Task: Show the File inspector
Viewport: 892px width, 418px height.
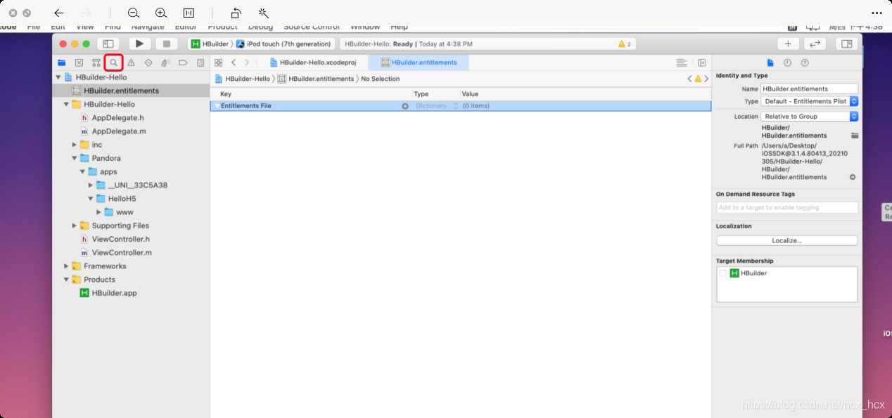Action: [x=770, y=63]
